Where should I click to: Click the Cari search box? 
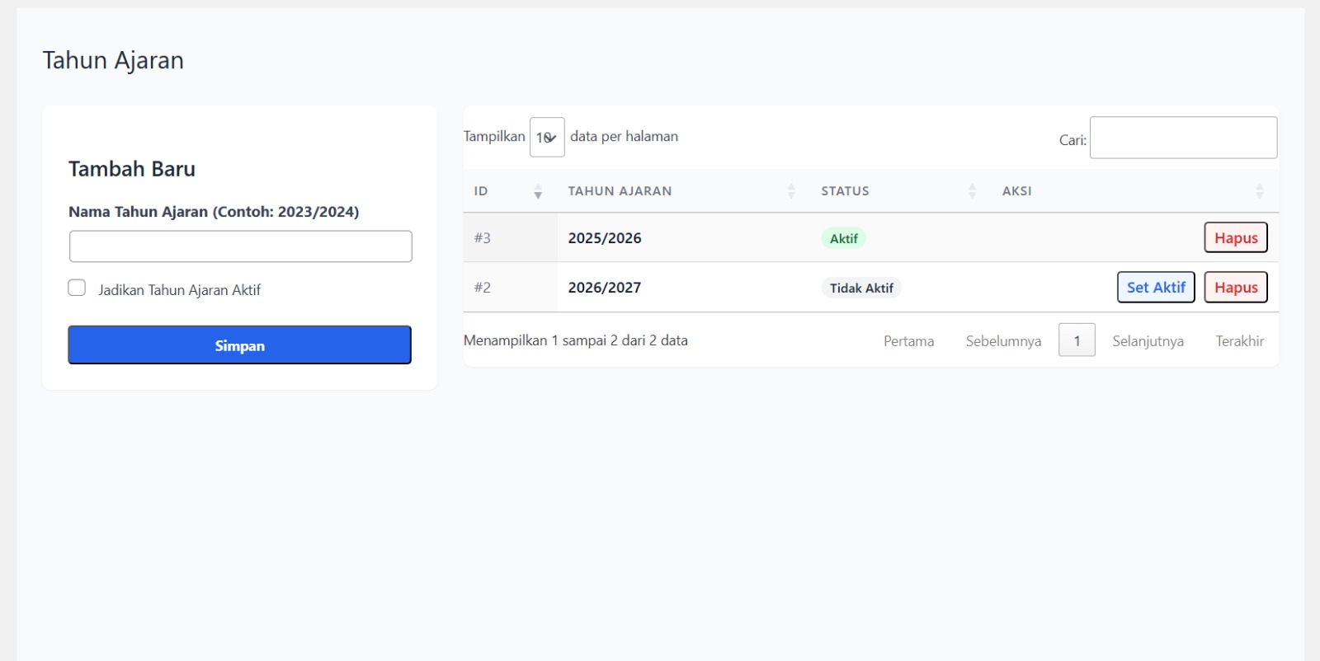click(x=1183, y=138)
